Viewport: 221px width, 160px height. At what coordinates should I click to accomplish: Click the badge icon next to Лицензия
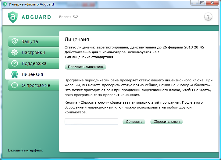(15, 75)
